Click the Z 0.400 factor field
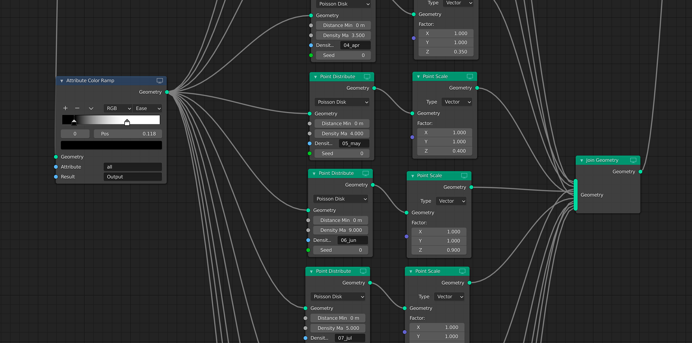This screenshot has width=692, height=343. click(x=445, y=151)
